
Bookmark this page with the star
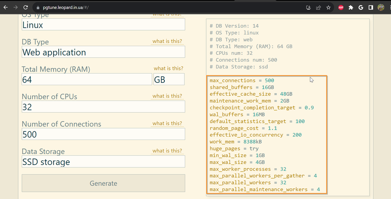pyautogui.click(x=328, y=7)
